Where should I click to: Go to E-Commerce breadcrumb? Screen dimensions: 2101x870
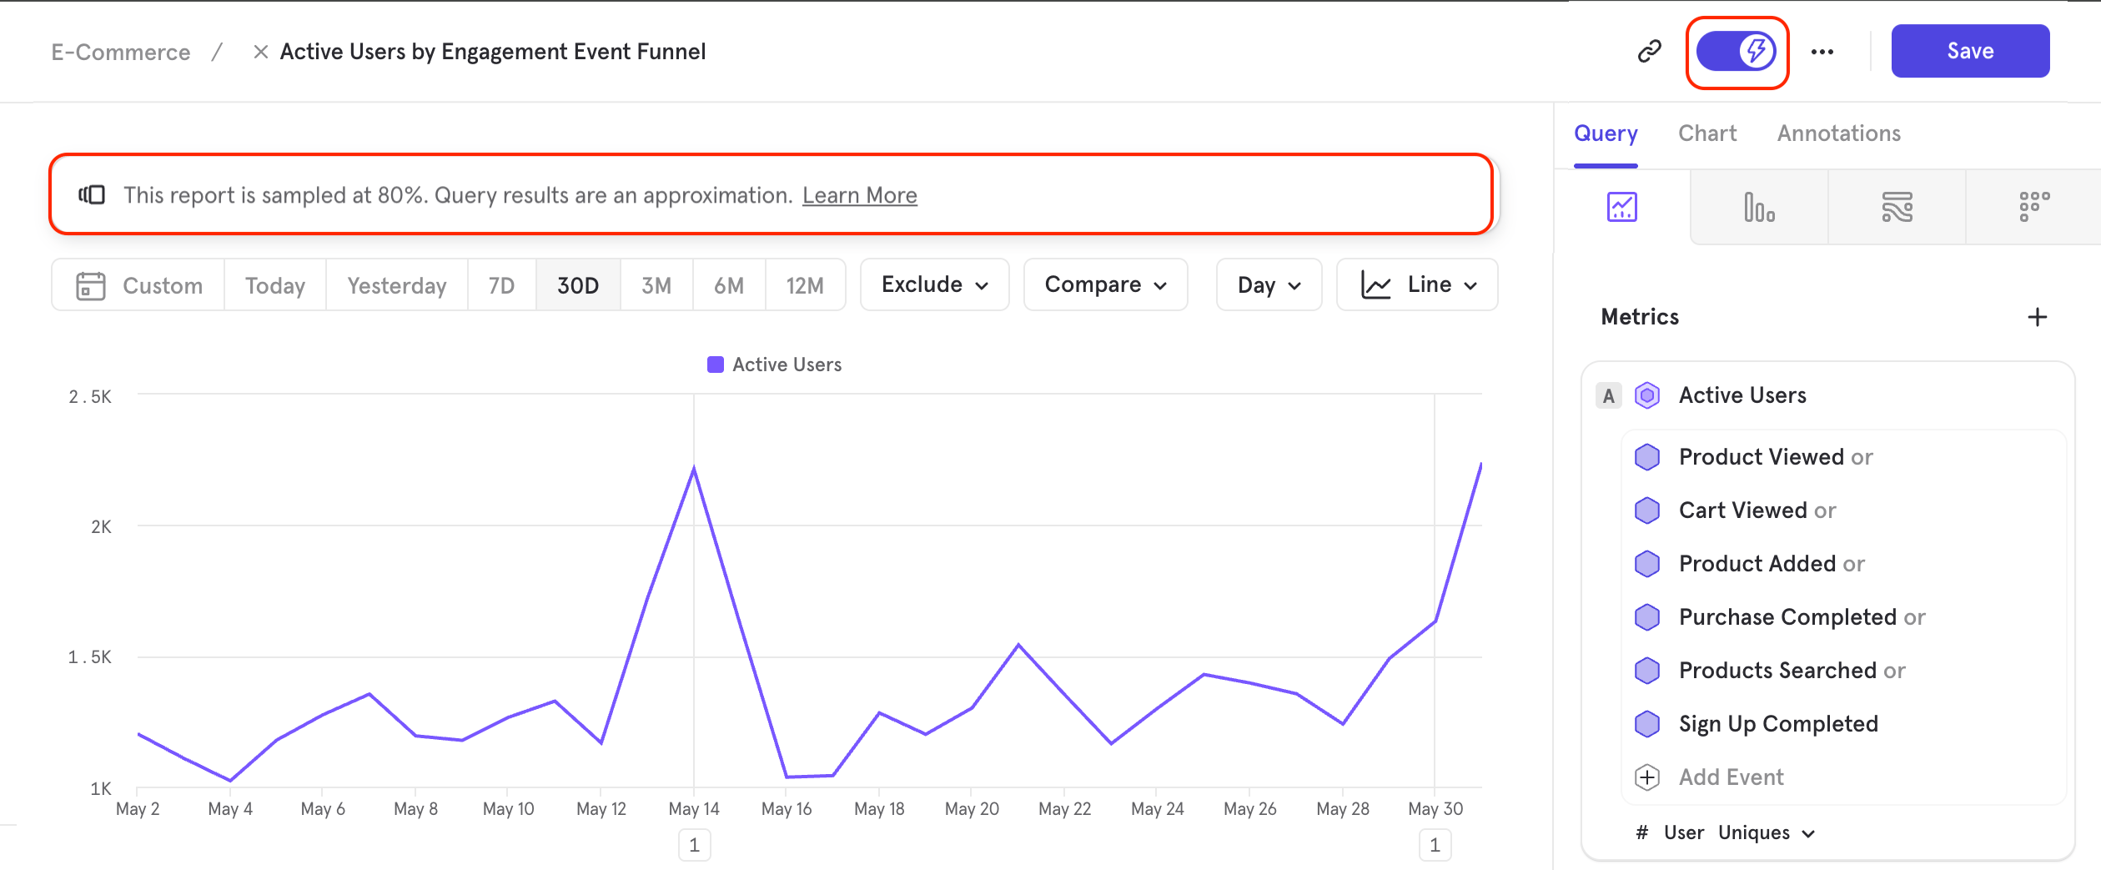coord(121,52)
